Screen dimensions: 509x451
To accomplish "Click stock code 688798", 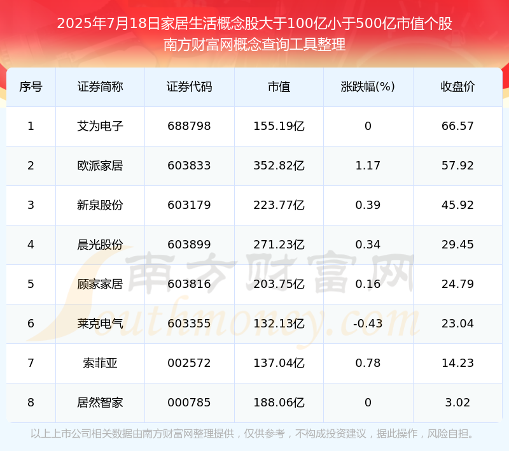I will (x=189, y=126).
